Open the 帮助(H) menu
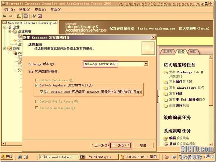This screenshot has width=216, height=162. (x=56, y=10)
